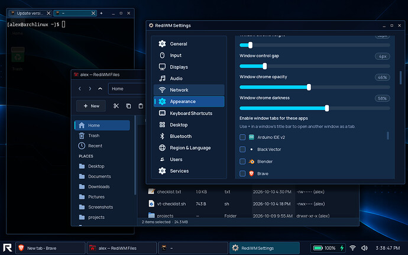Click the Cut scissors icon in Files

coord(116,106)
